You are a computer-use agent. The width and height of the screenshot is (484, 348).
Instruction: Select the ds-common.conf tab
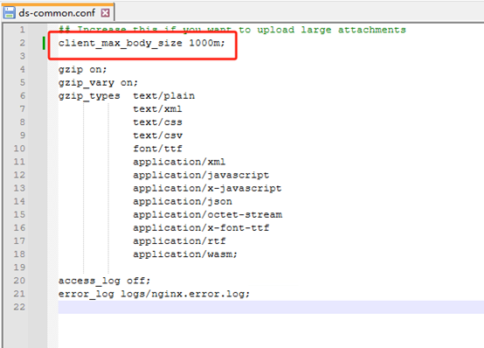click(57, 13)
